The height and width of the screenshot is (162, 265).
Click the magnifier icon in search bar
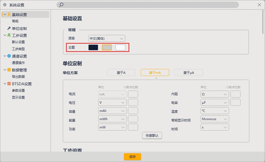coord(61,5)
